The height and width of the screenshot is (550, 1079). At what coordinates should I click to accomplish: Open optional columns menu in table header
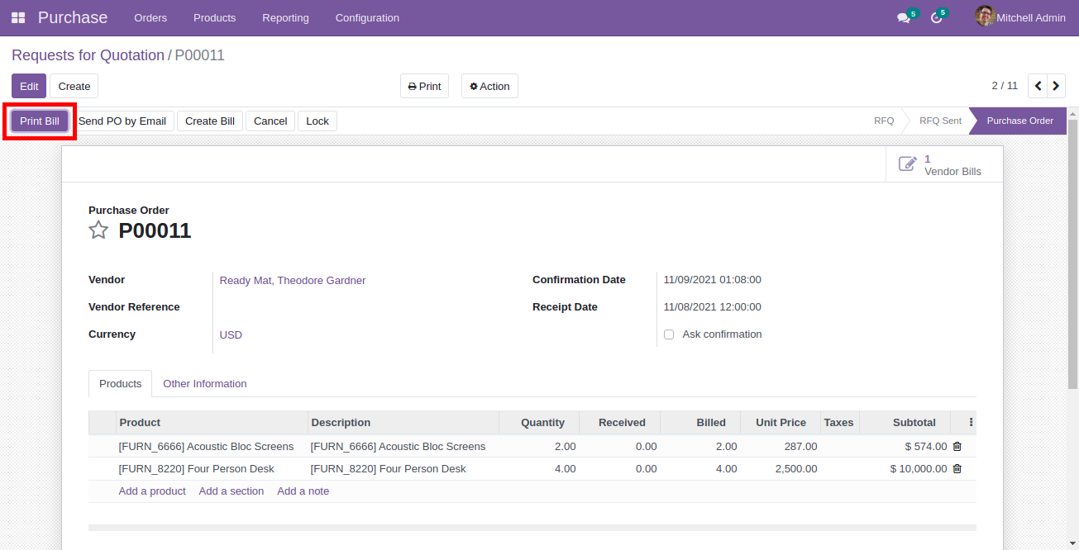[971, 423]
